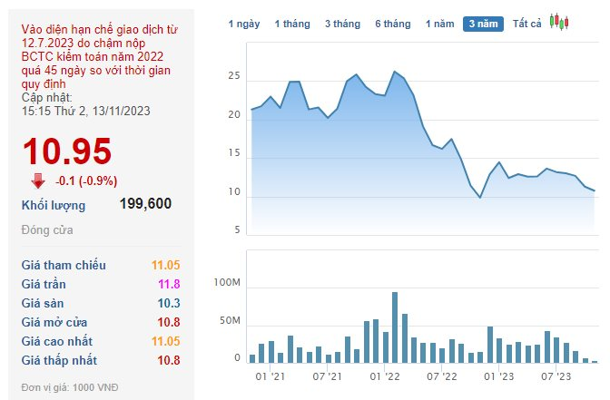Click the "Khối lượng" label
Screen dimensions: 610x400
[54, 205]
